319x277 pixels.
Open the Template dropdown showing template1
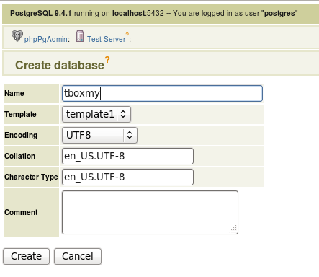96,114
